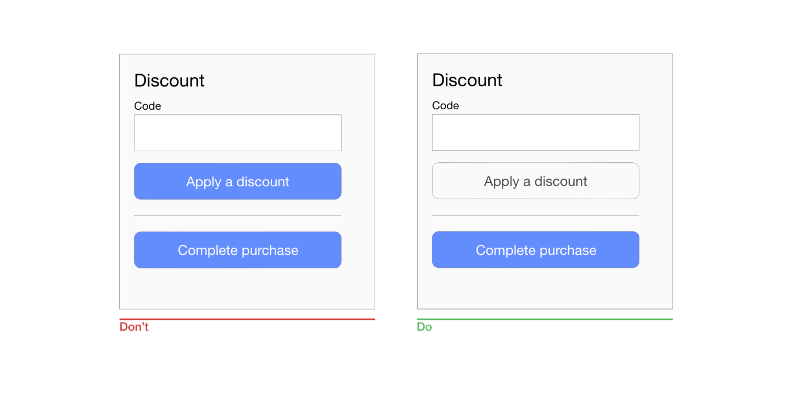Click the red Don't caption text
The height and width of the screenshot is (395, 787).
click(134, 327)
